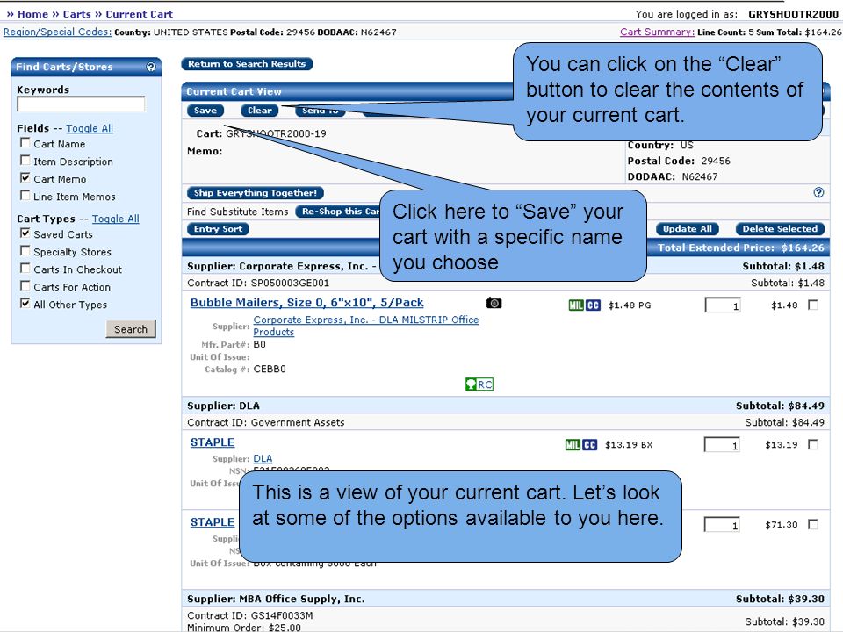Open the first STAPLE item link

(x=213, y=442)
